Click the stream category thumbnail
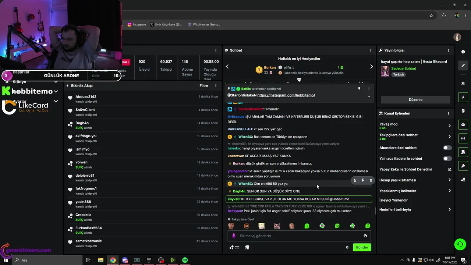Screen dimensions: 471x265 [385, 71]
